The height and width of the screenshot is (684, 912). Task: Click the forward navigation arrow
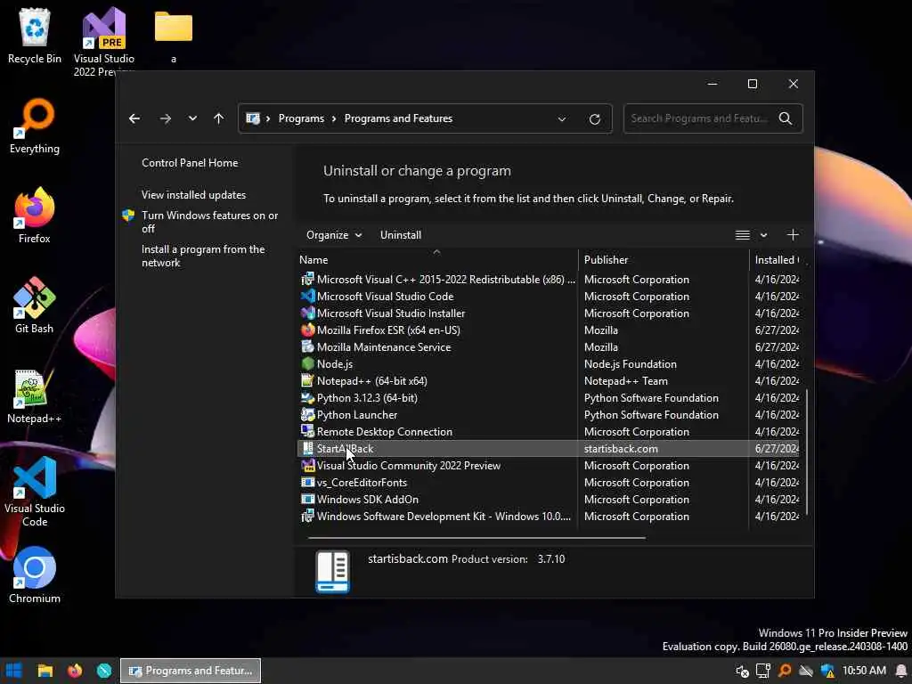tap(165, 118)
